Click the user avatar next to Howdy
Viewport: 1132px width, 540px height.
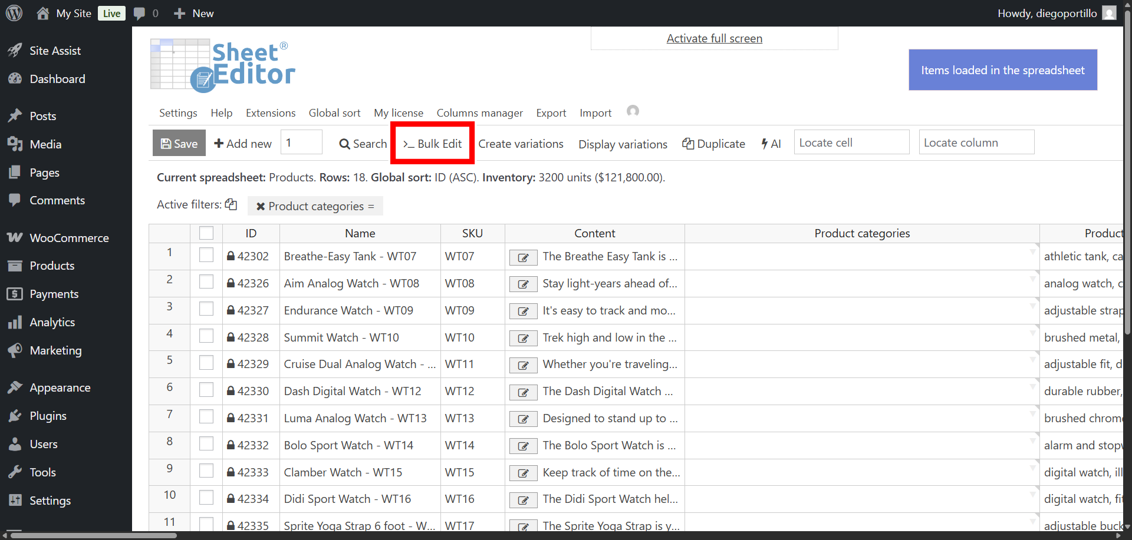click(1109, 13)
